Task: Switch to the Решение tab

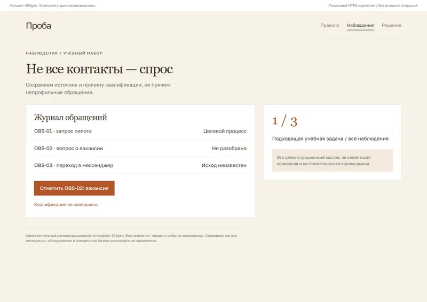Action: (x=391, y=25)
